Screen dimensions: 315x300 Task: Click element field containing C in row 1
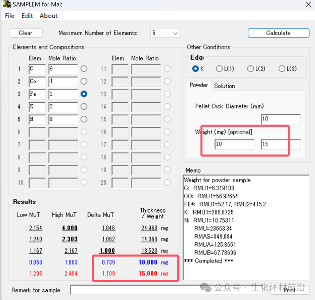[x=37, y=69]
